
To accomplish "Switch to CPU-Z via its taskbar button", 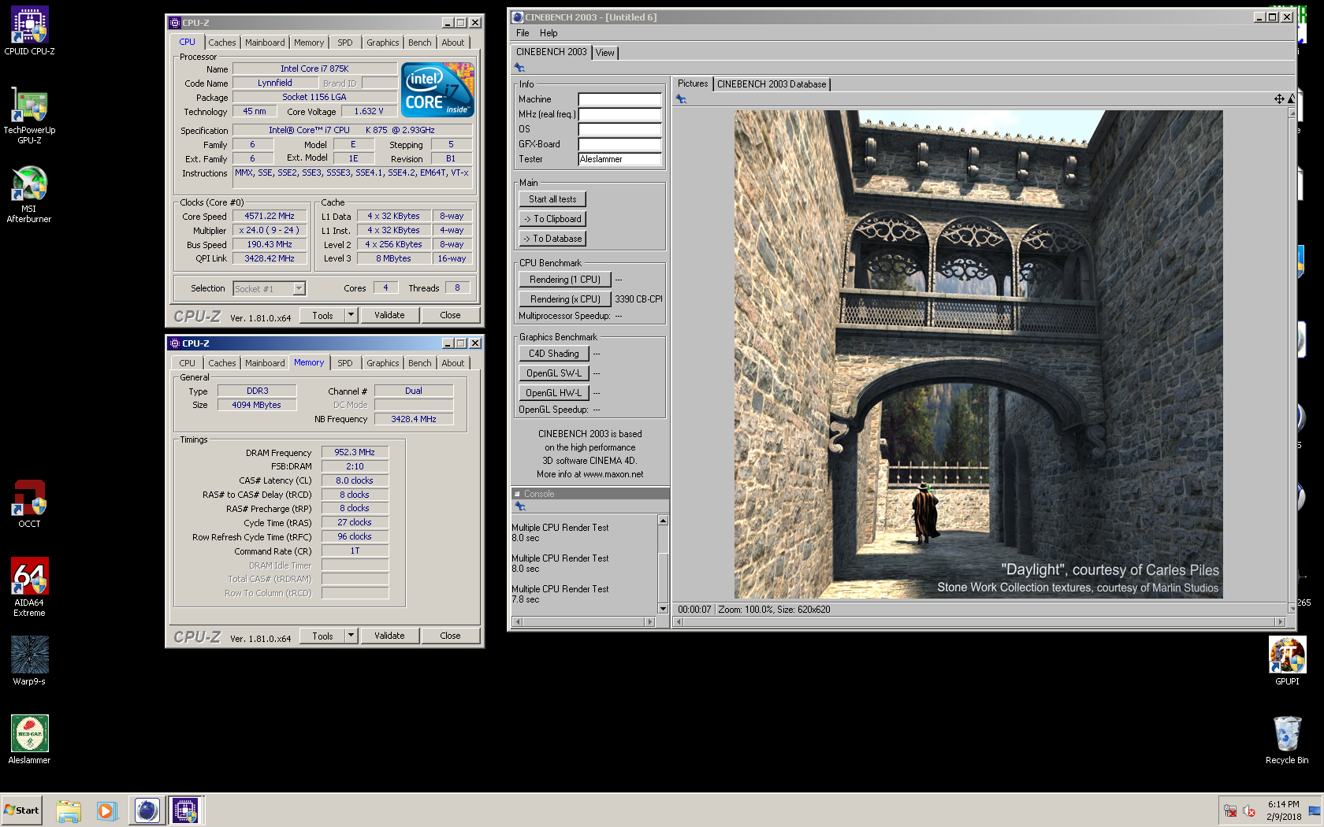I will [x=185, y=810].
